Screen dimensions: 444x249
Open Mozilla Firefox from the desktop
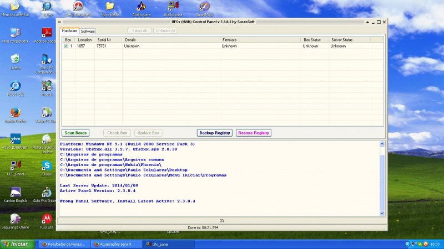click(16, 115)
